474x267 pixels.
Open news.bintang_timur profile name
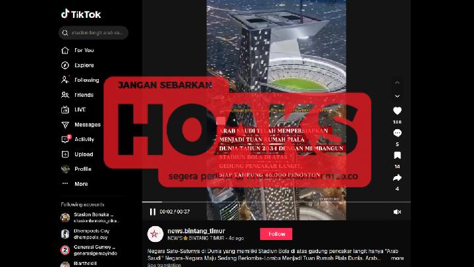click(196, 231)
